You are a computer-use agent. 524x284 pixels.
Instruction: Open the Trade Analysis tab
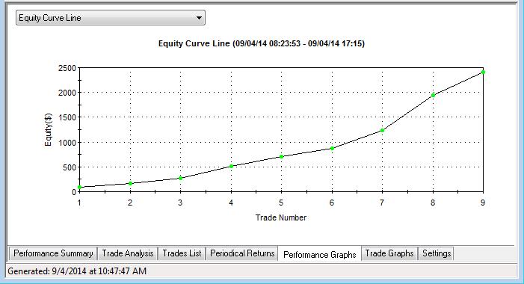pos(128,253)
